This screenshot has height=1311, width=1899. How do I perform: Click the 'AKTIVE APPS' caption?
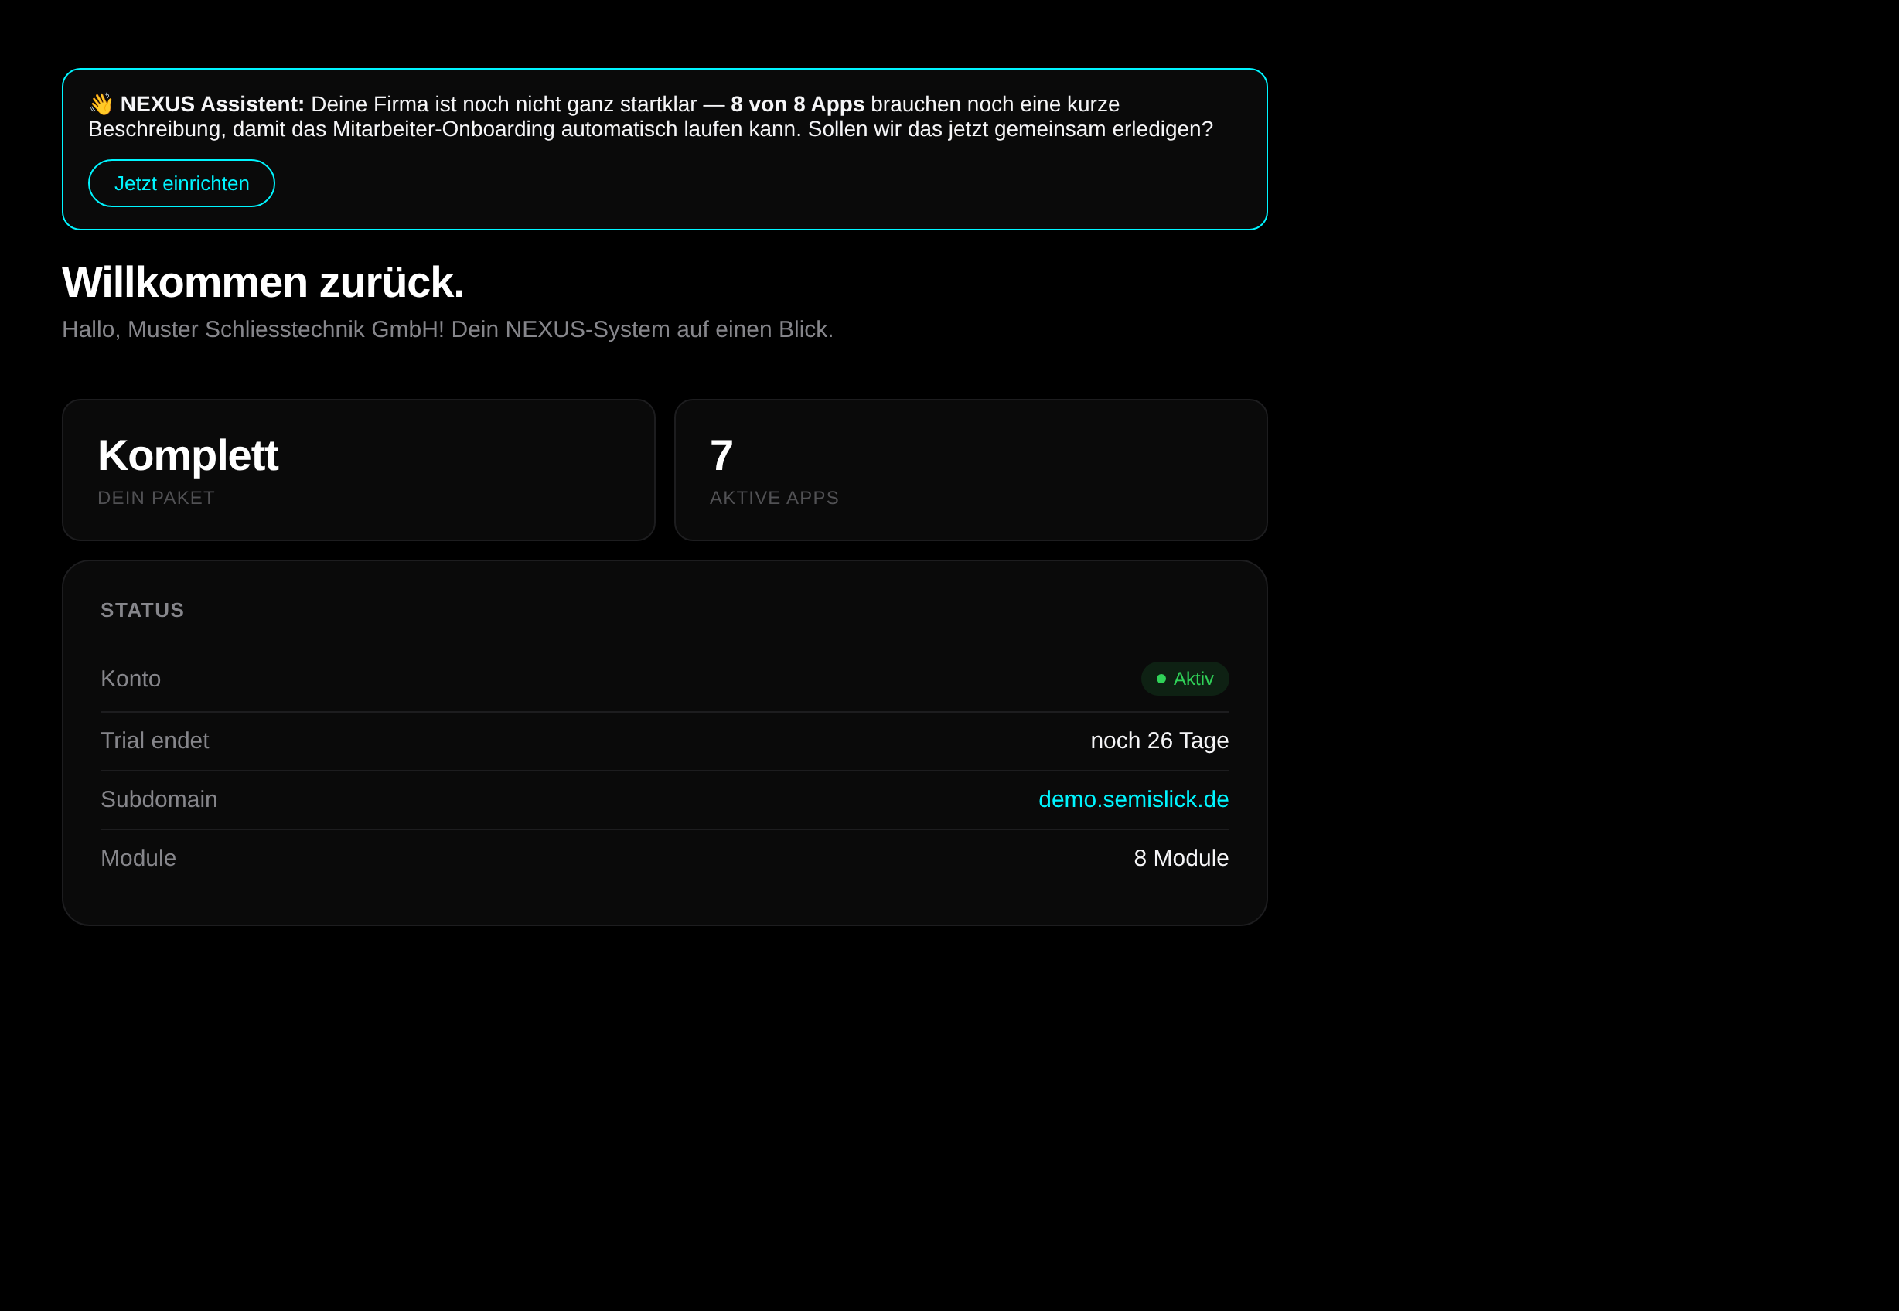coord(774,498)
